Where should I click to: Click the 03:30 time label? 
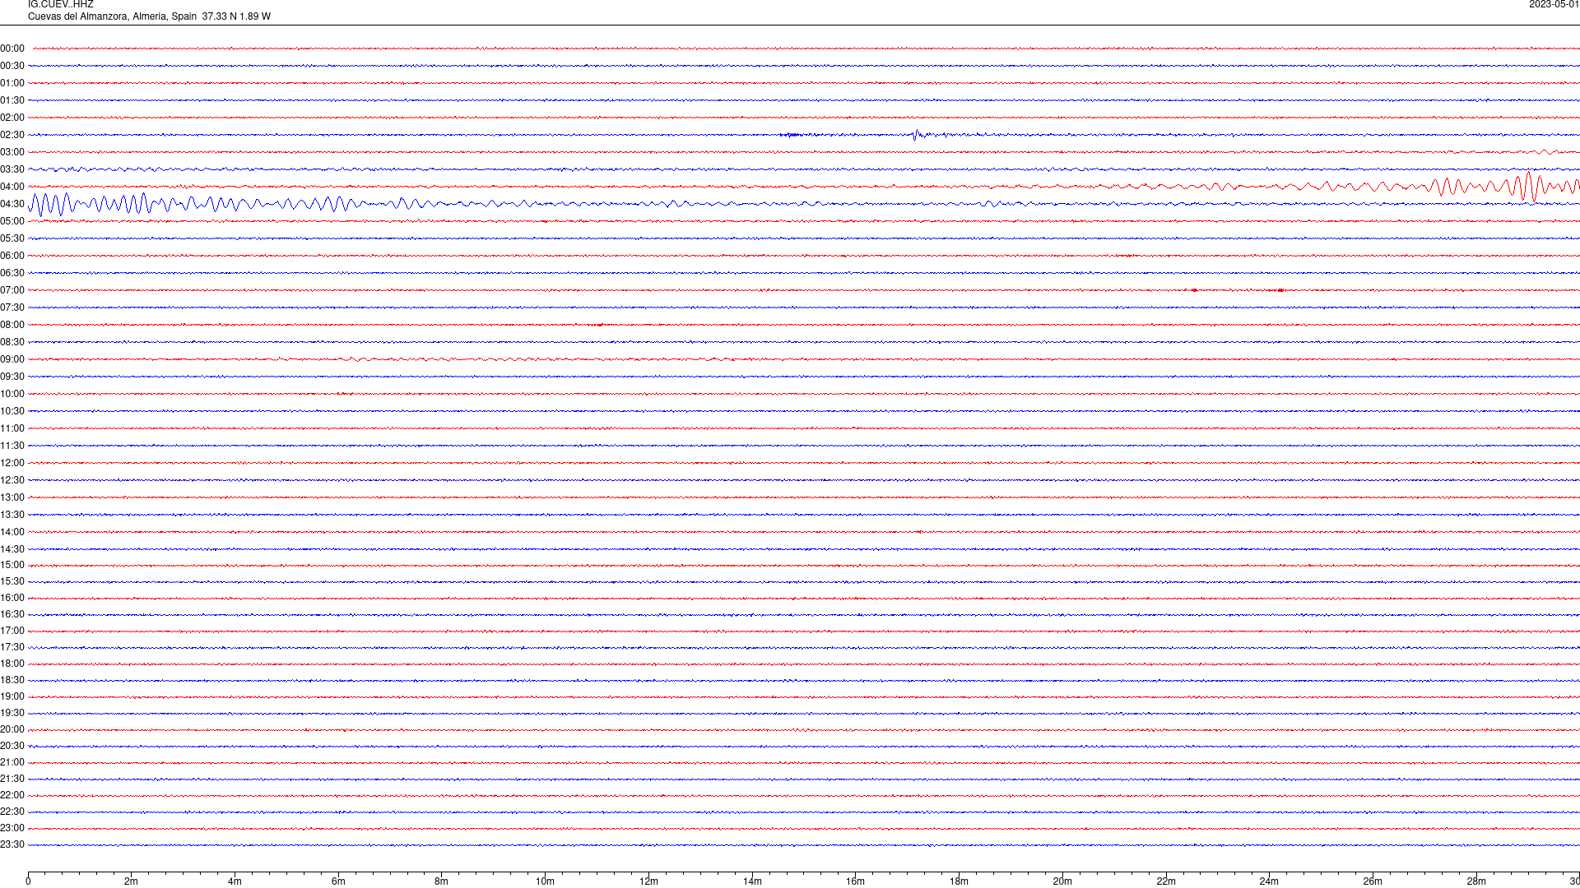point(12,169)
